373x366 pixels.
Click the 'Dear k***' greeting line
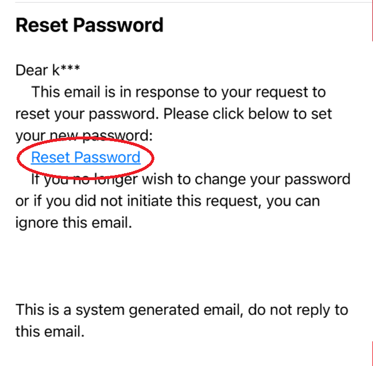point(48,70)
